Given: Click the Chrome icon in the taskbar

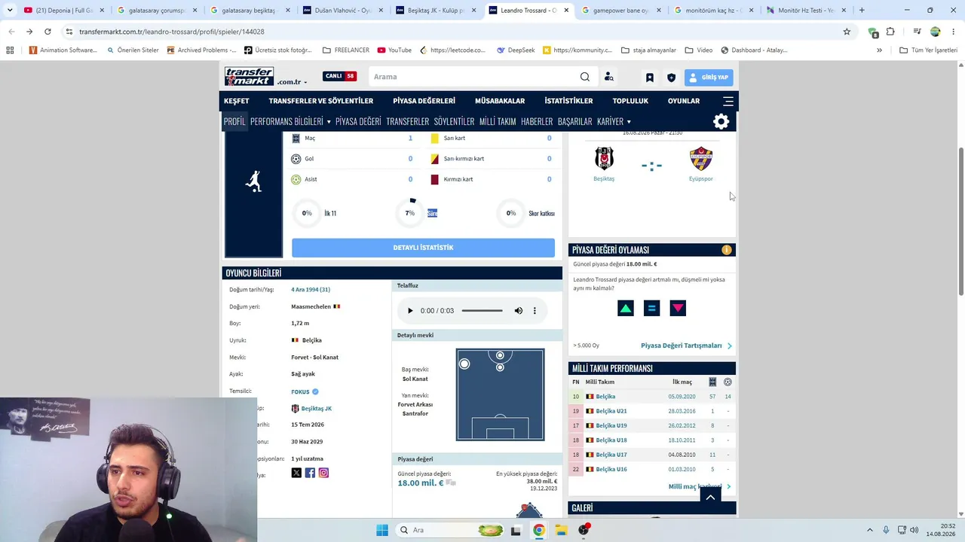Looking at the screenshot, I should pos(538,530).
